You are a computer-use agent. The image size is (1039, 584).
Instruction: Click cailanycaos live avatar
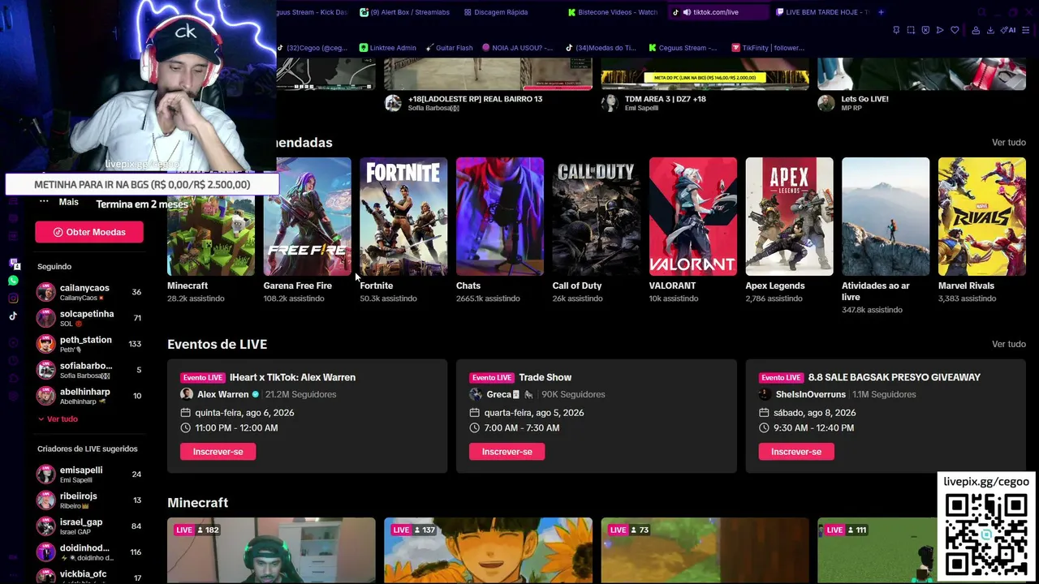[x=46, y=292]
